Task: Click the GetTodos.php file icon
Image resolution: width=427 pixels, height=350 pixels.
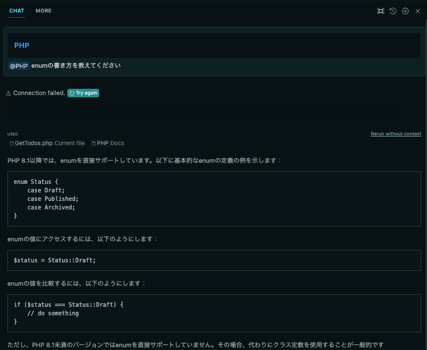Action: (12, 143)
